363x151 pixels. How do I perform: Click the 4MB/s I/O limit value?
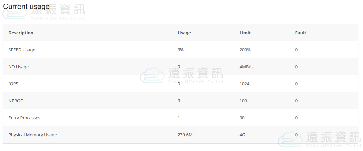(x=246, y=67)
